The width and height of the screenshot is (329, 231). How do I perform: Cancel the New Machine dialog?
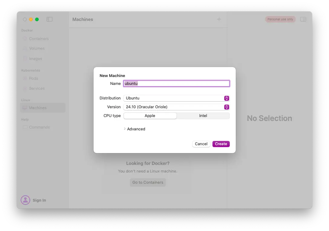click(201, 144)
